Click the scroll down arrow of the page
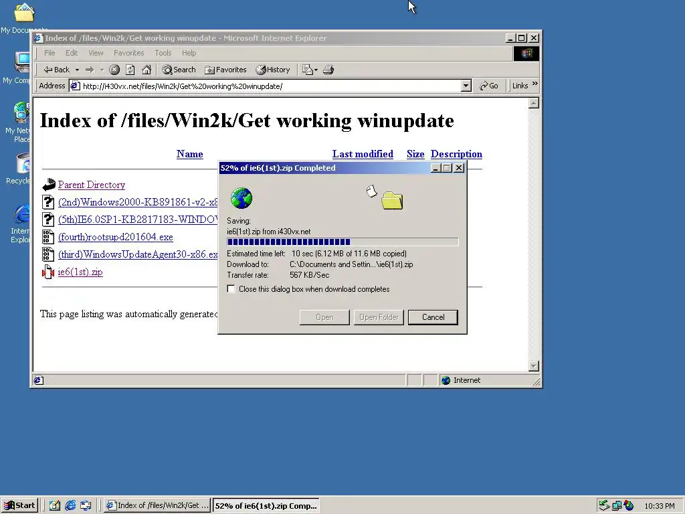This screenshot has height=514, width=685. tap(533, 366)
